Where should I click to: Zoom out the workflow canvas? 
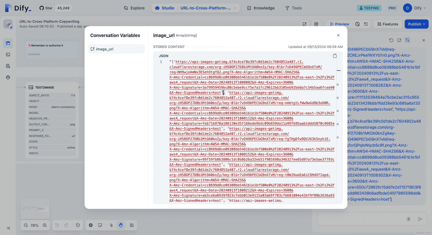[x=26, y=225]
